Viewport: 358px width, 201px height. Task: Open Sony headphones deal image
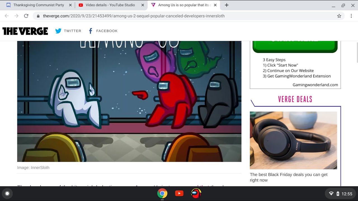point(293,140)
